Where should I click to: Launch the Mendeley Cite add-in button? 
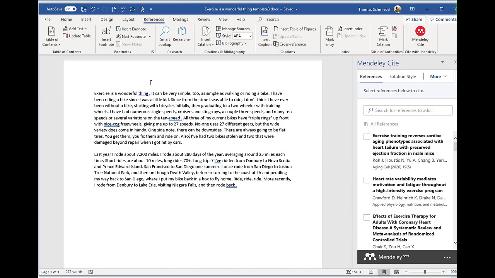(x=420, y=37)
